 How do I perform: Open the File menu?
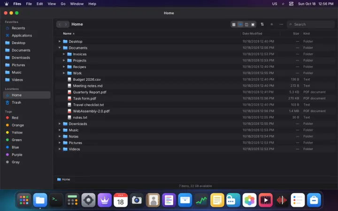click(x=29, y=4)
